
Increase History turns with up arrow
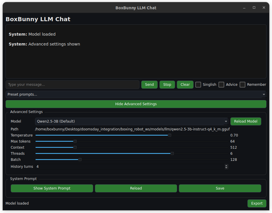pyautogui.click(x=226, y=165)
